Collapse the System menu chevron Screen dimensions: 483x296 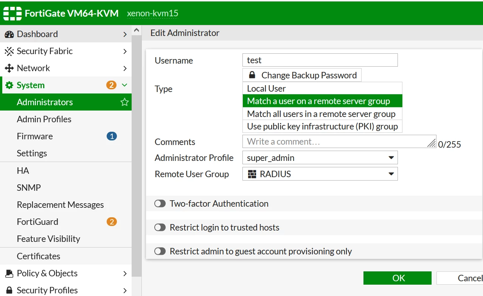(x=124, y=85)
